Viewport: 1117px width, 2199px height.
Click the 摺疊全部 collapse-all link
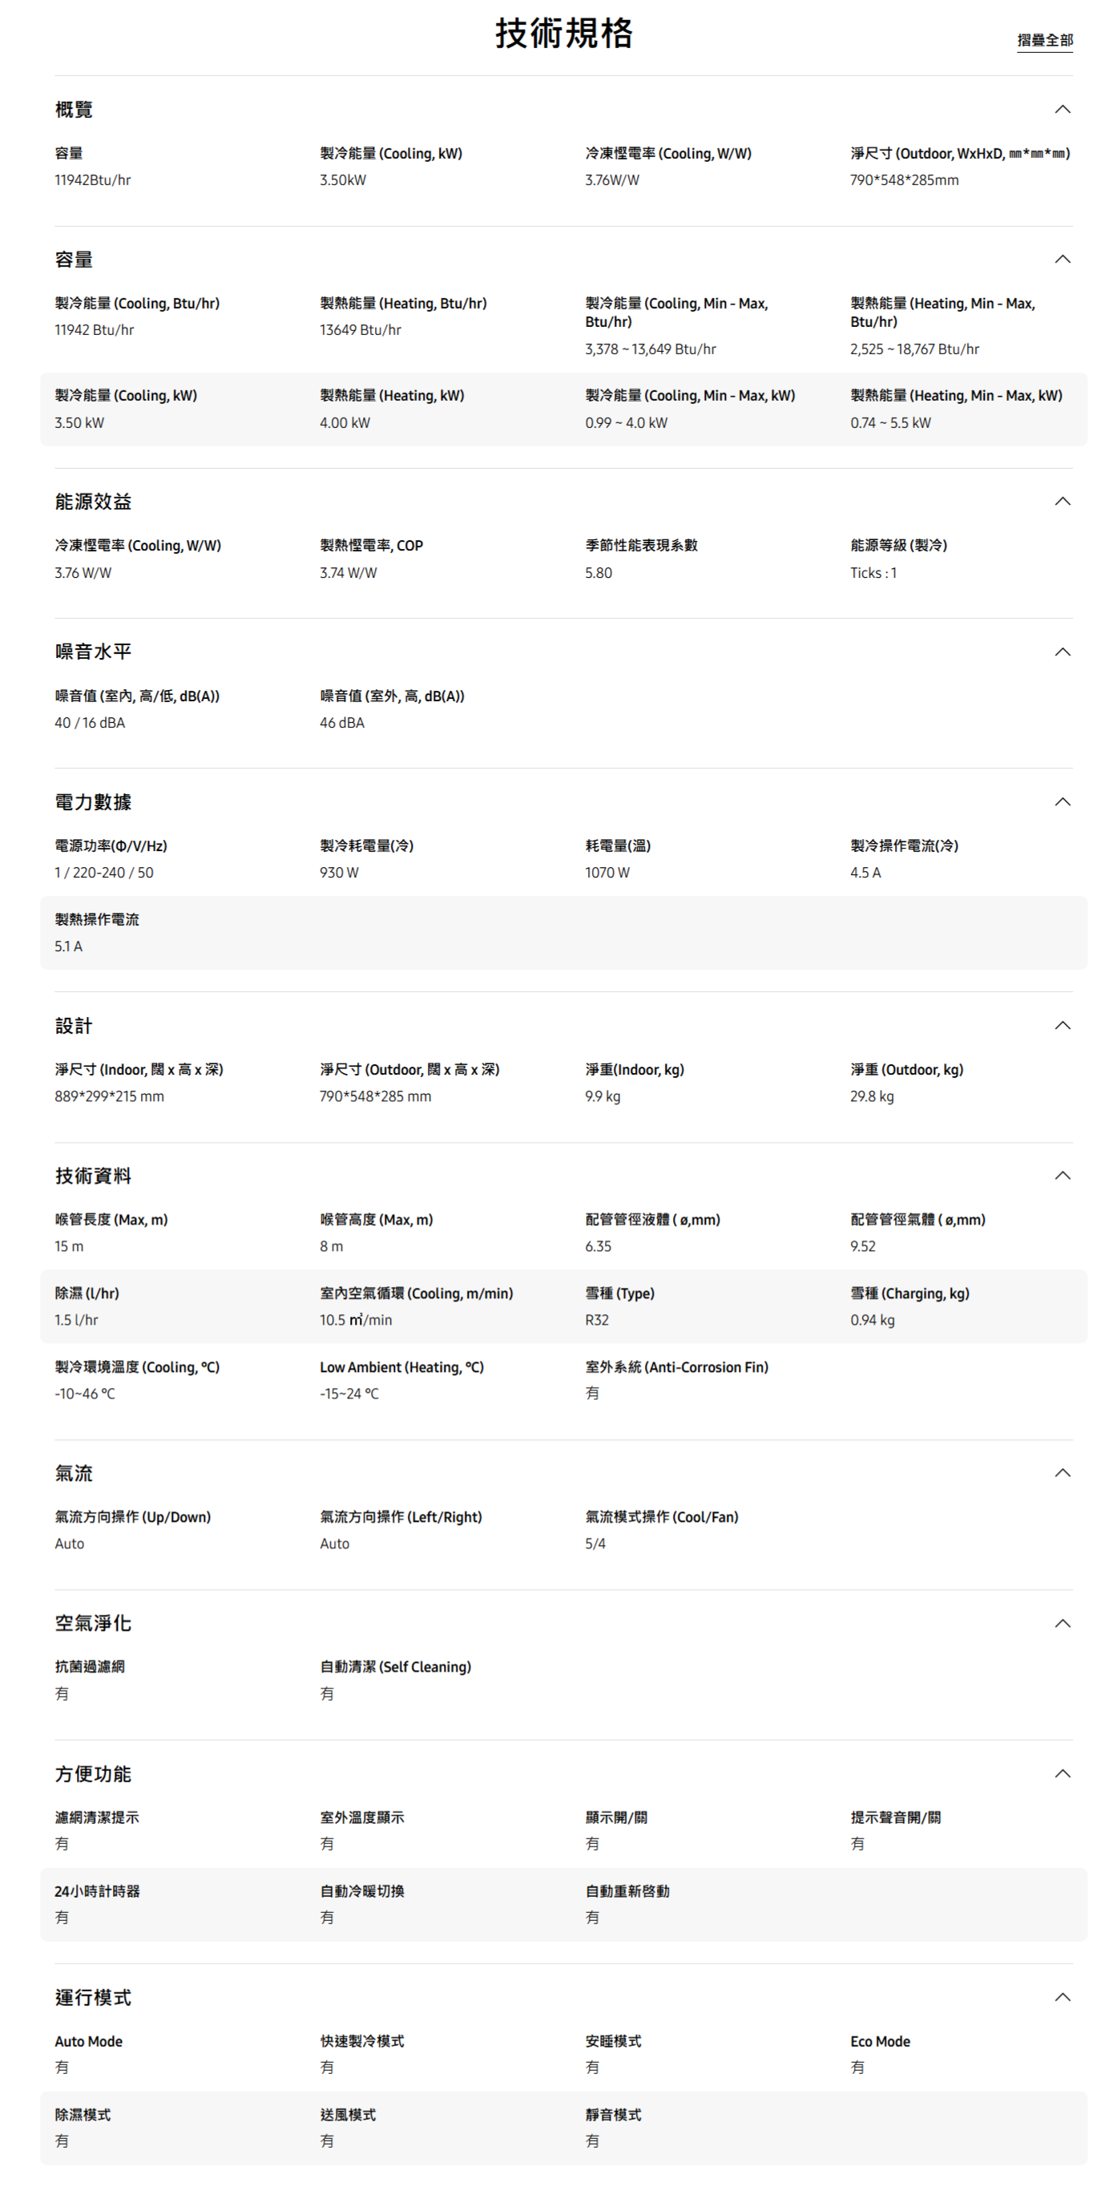1043,40
